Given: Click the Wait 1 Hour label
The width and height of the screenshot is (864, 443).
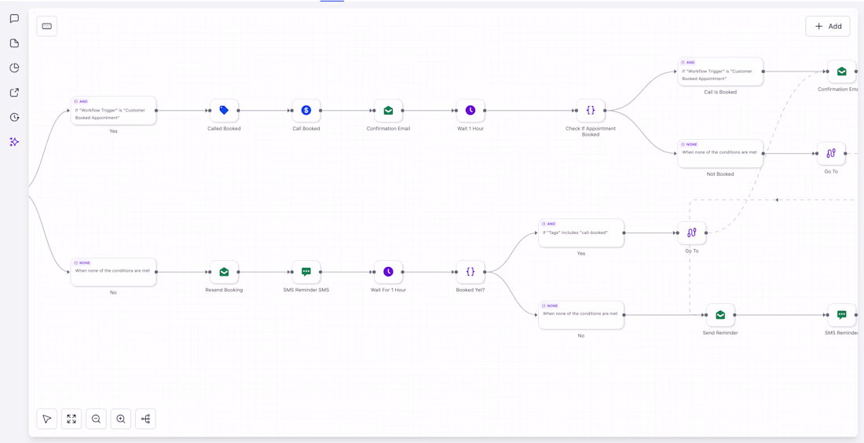Looking at the screenshot, I should (470, 129).
